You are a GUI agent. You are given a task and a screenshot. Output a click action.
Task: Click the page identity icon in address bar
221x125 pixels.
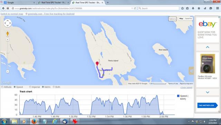pos(13,8)
